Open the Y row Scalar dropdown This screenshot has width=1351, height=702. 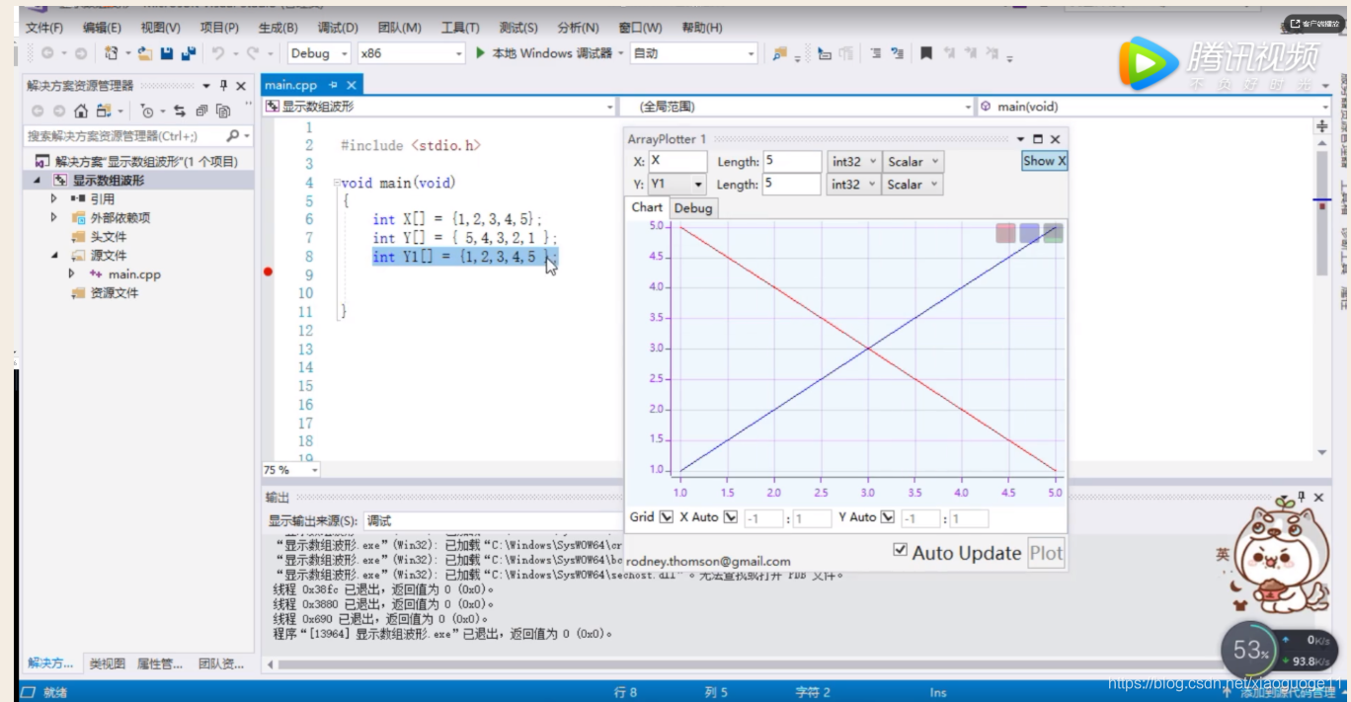click(x=913, y=185)
